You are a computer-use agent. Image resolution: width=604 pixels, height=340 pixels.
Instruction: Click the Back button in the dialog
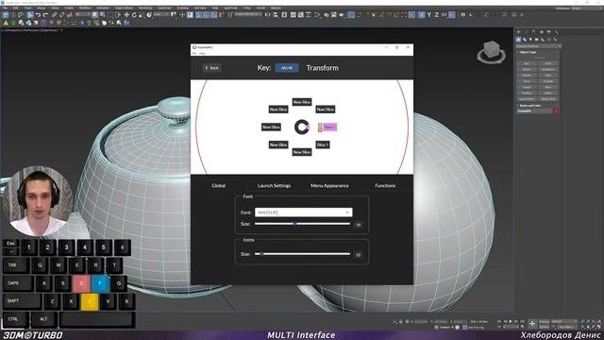211,68
